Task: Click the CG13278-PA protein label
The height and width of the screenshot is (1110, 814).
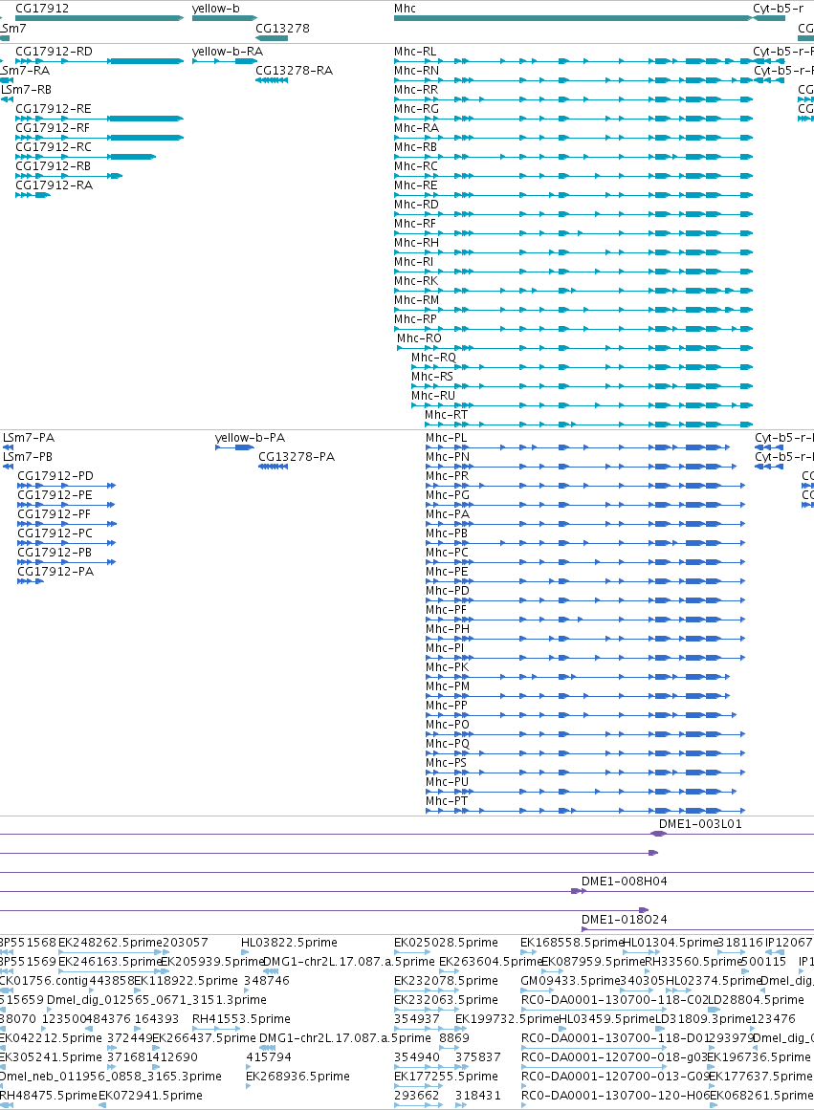Action: 297,457
